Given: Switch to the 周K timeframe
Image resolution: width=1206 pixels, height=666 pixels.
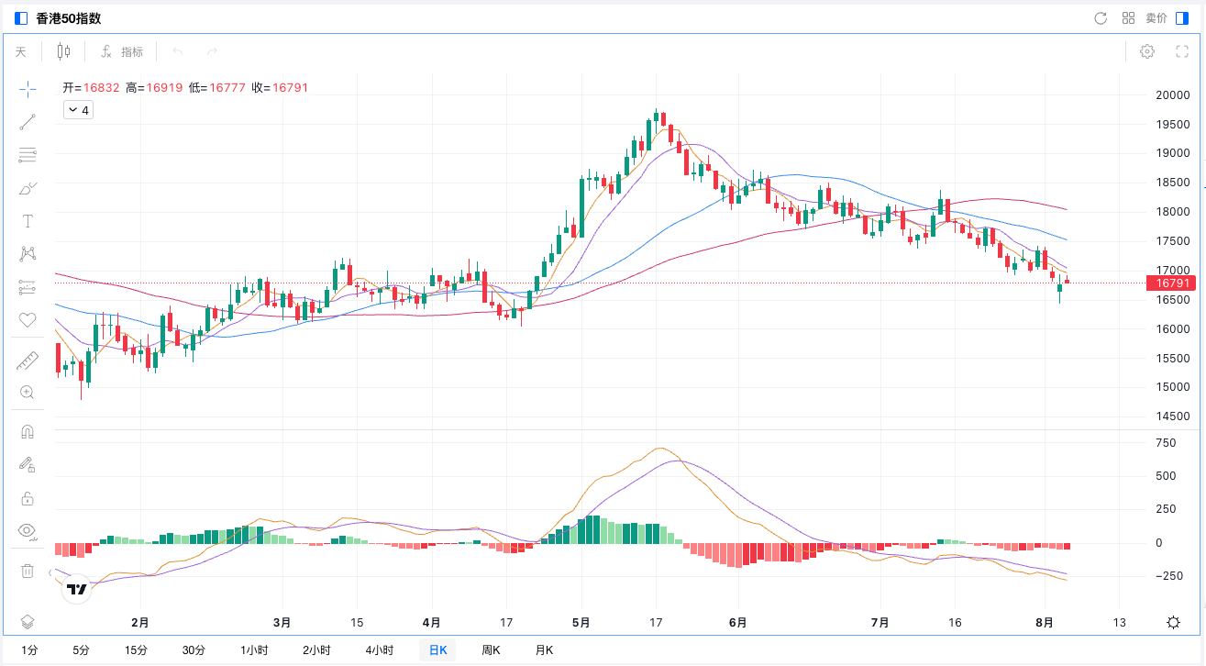Looking at the screenshot, I should [491, 650].
